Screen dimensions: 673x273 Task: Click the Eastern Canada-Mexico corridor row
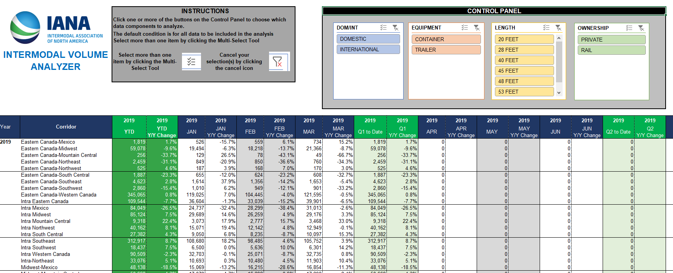click(x=48, y=142)
